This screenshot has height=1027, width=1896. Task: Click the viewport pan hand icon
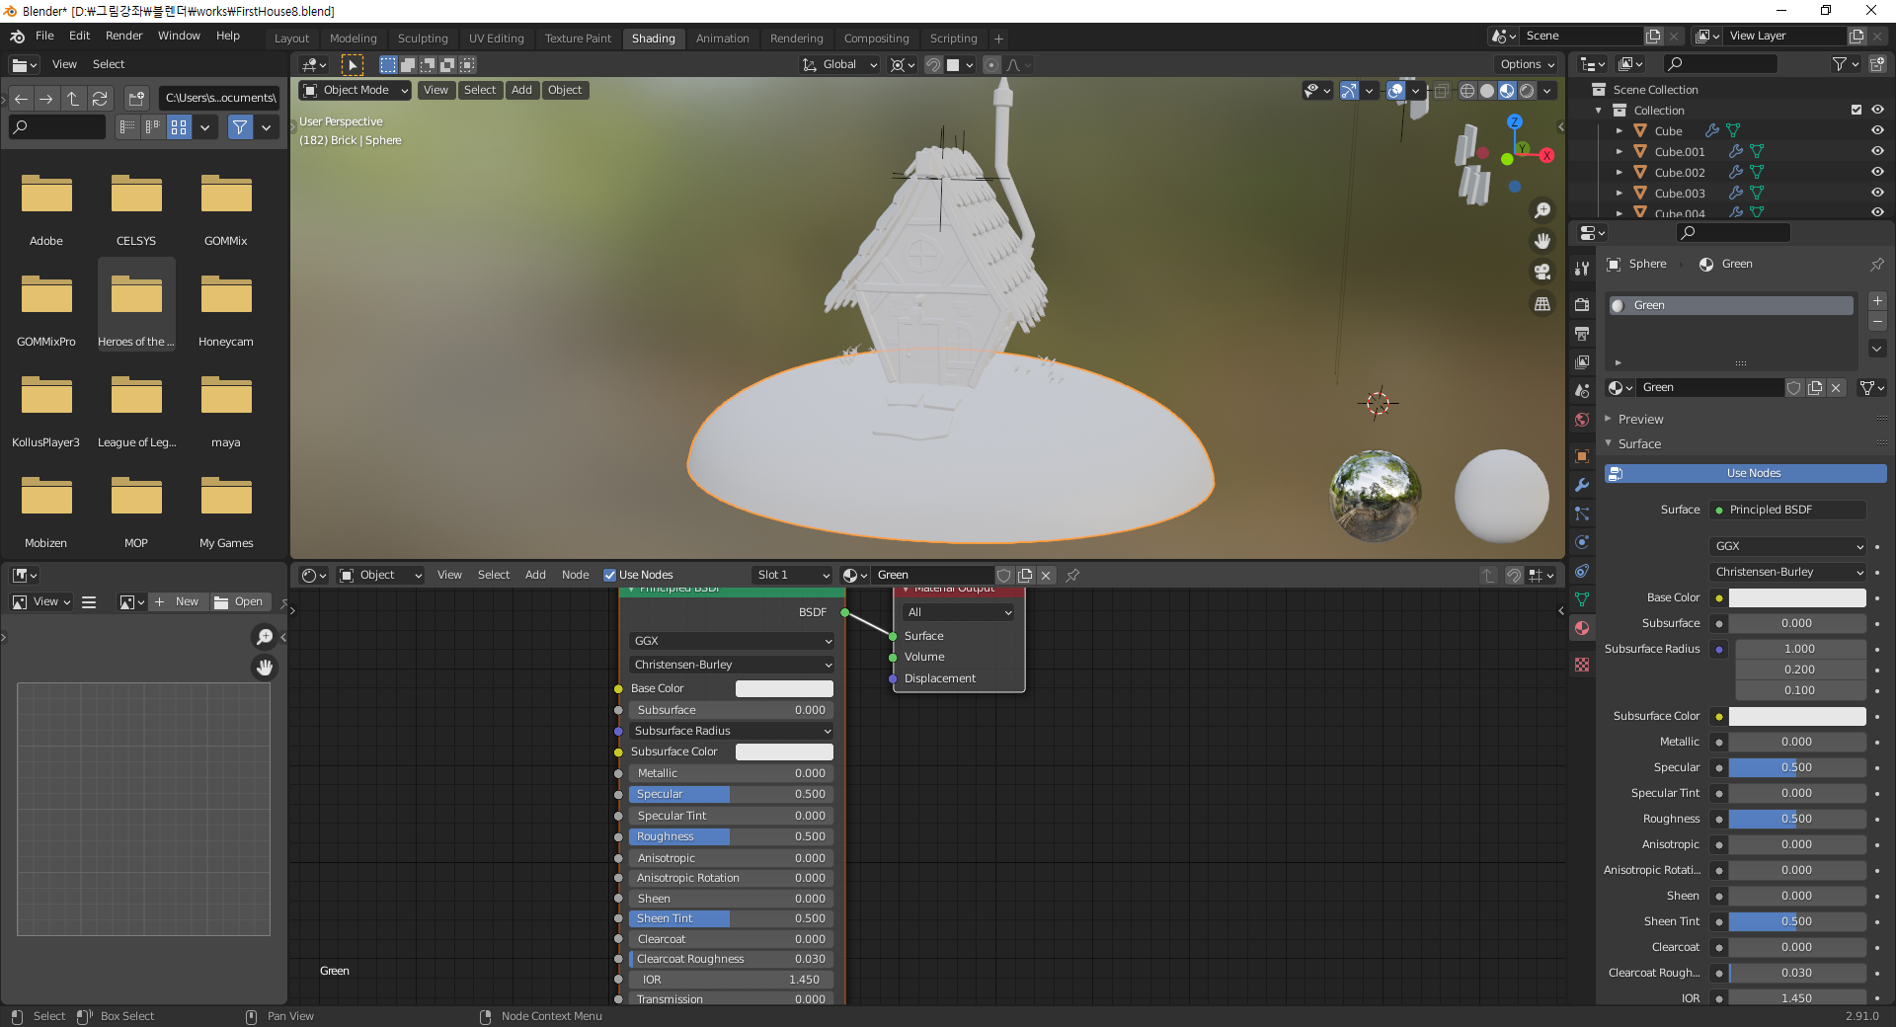tap(1541, 241)
